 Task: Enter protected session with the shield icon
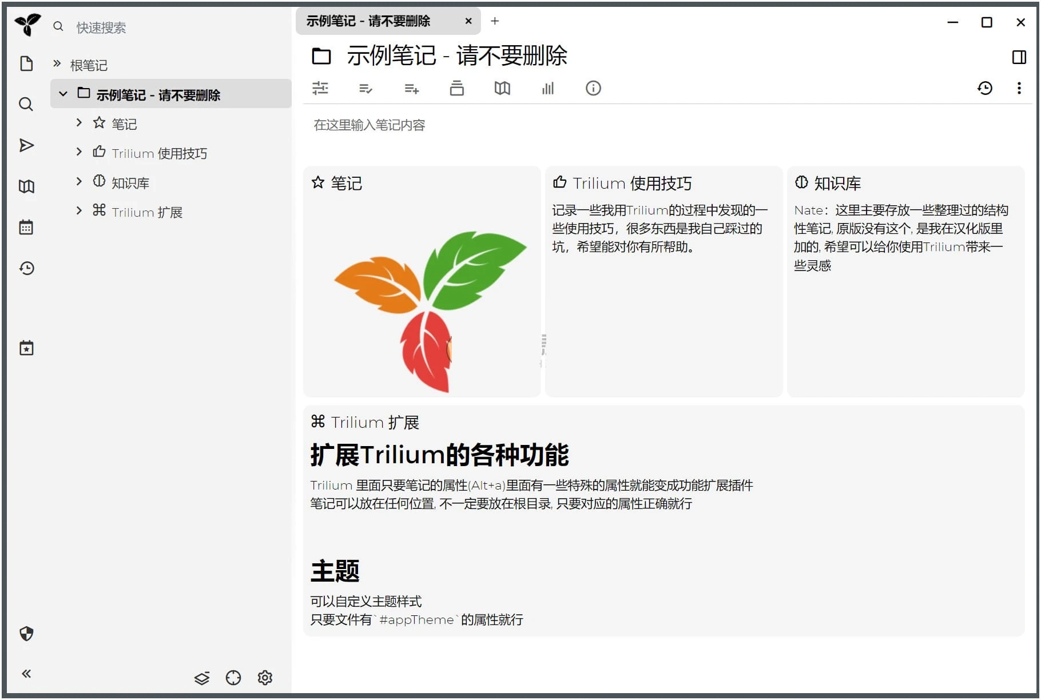tap(26, 634)
